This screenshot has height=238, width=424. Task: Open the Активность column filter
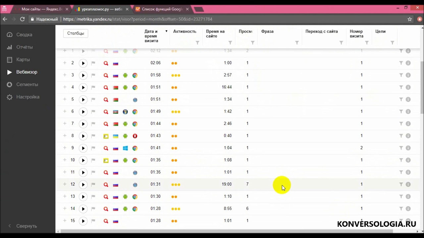(197, 43)
